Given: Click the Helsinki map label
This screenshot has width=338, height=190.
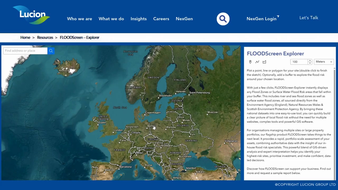Looking at the screenshot, I should click(x=181, y=92).
